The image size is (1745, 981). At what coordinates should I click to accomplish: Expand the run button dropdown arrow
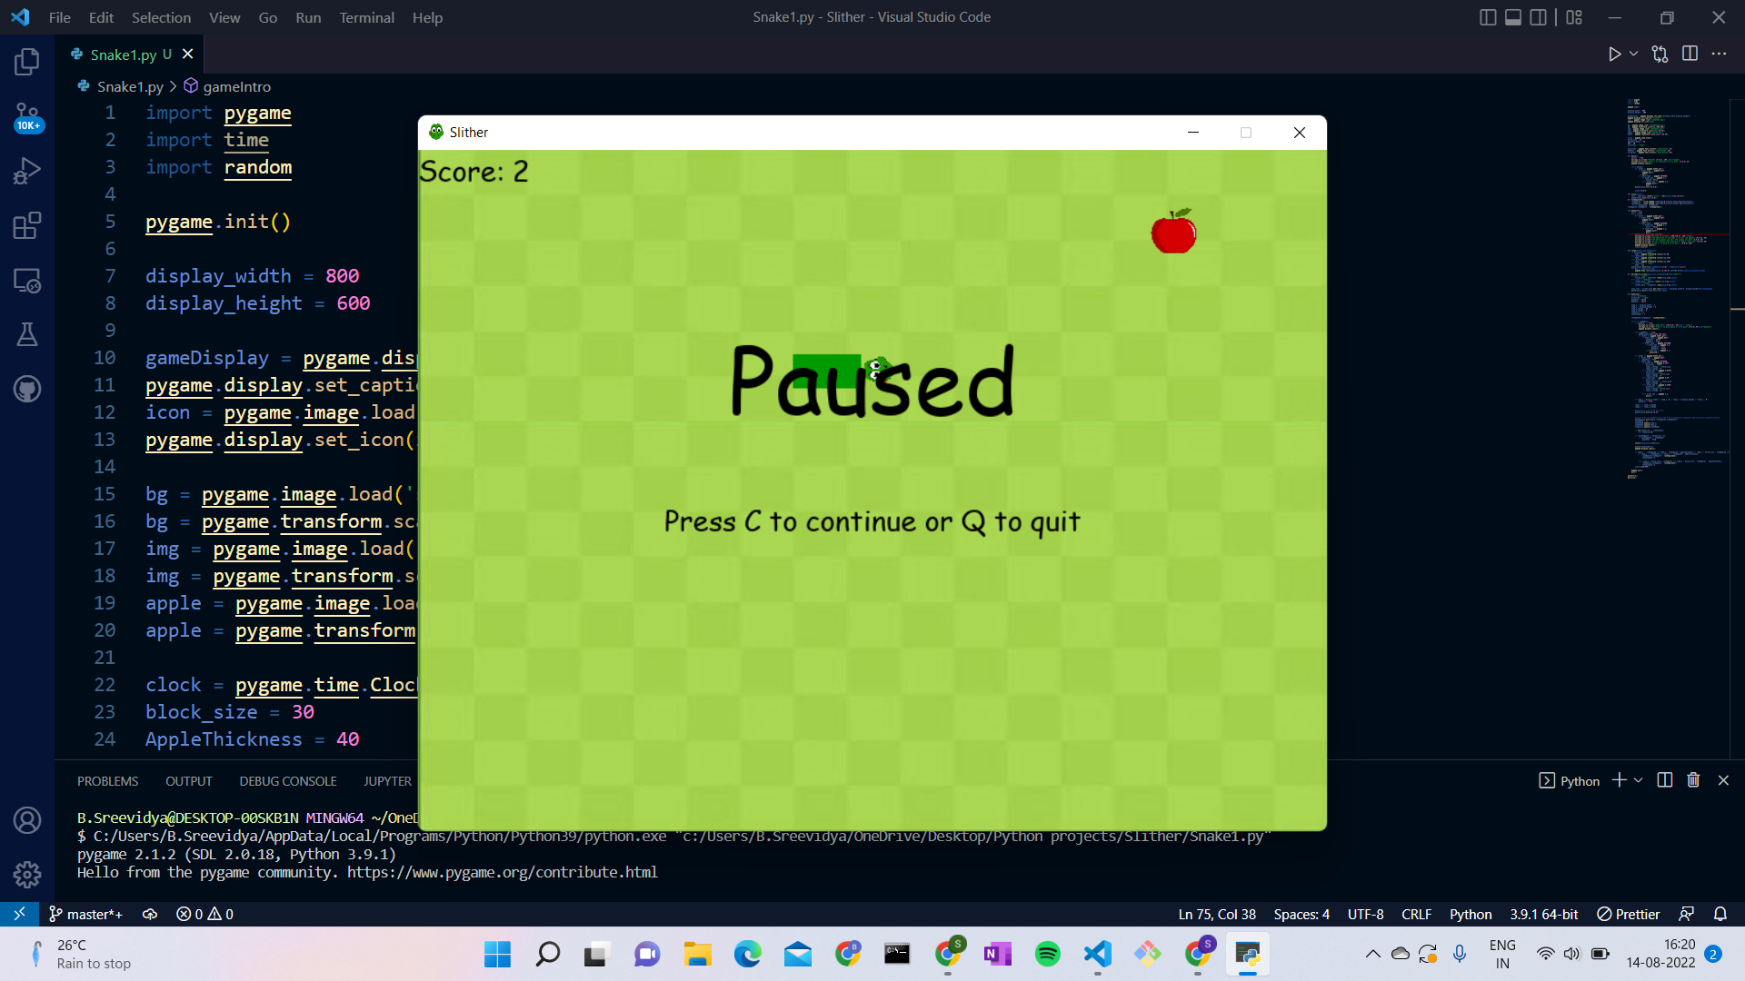[x=1633, y=54]
